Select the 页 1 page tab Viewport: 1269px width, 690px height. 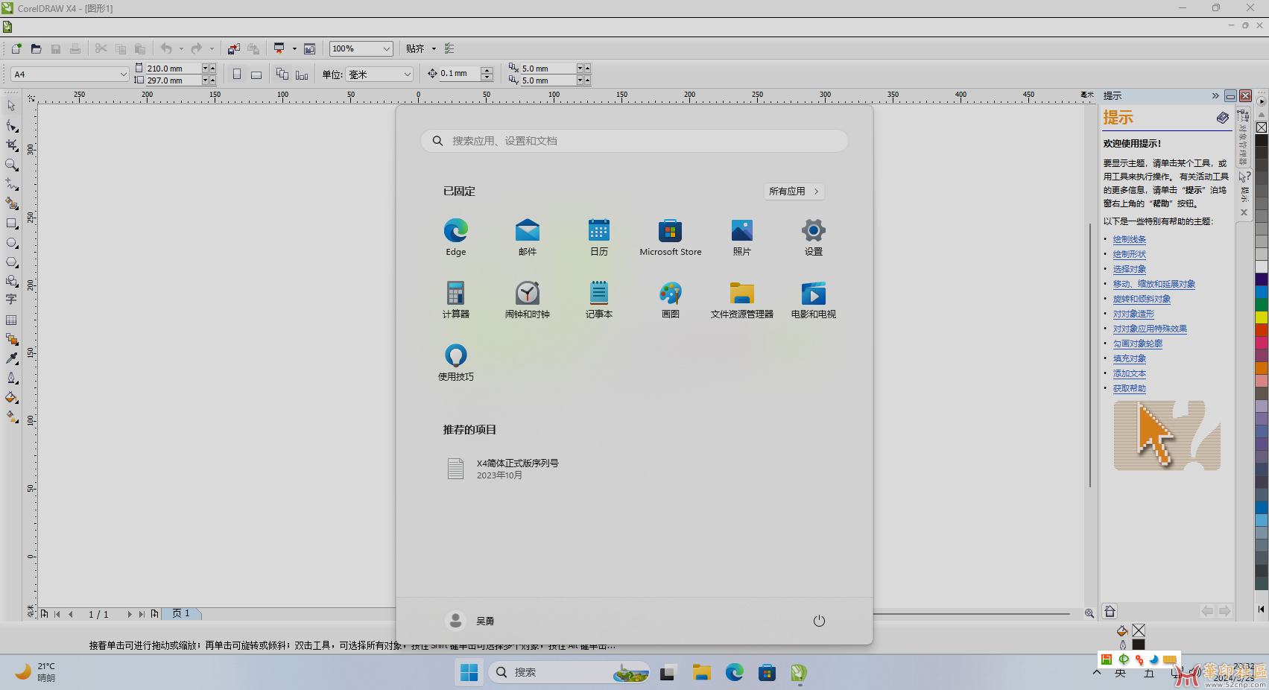[x=181, y=613]
